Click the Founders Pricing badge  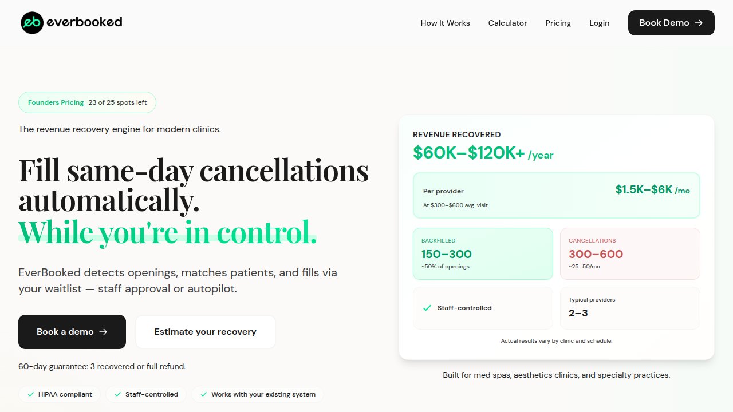click(87, 102)
